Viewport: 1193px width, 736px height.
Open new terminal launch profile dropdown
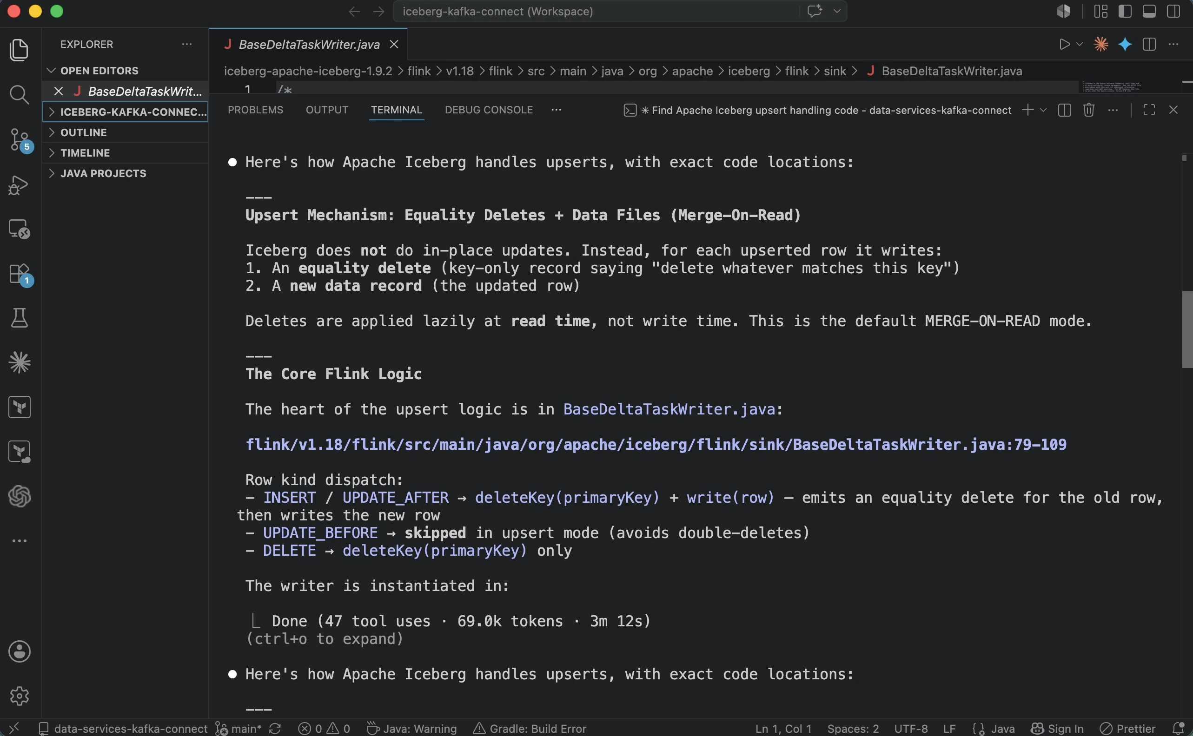1043,110
